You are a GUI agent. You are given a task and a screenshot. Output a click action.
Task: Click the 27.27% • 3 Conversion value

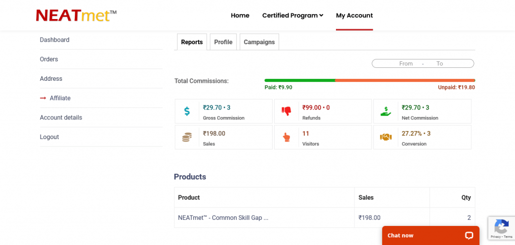(416, 134)
